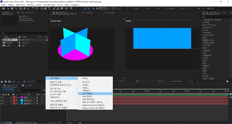Click zoom-in mountains icon at timeline bottom
This screenshot has height=124, width=232.
pyautogui.click(x=80, y=123)
